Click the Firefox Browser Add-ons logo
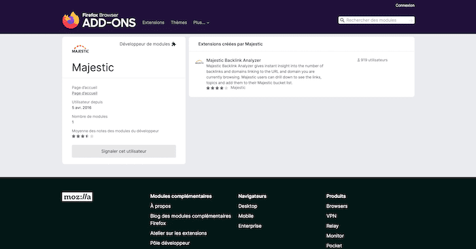The width and height of the screenshot is (476, 249). coord(99,20)
